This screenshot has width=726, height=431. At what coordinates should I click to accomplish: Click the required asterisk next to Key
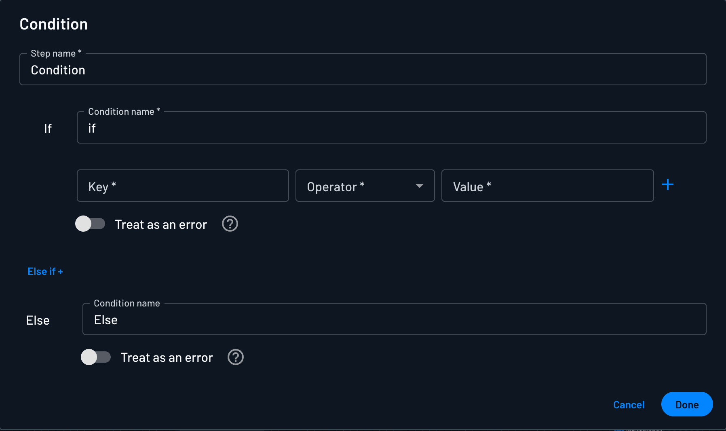tap(114, 183)
